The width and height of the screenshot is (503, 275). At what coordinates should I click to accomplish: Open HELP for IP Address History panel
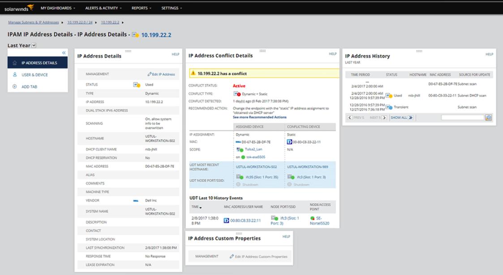(x=489, y=55)
